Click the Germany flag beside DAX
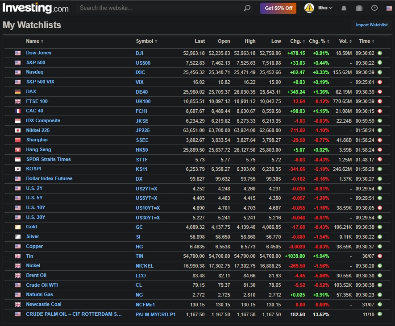Image resolution: width=395 pixels, height=326 pixels. (18, 91)
